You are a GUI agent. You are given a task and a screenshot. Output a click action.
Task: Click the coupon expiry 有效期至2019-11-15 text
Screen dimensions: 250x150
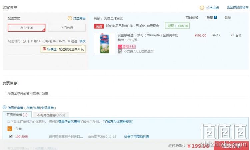[102, 137]
